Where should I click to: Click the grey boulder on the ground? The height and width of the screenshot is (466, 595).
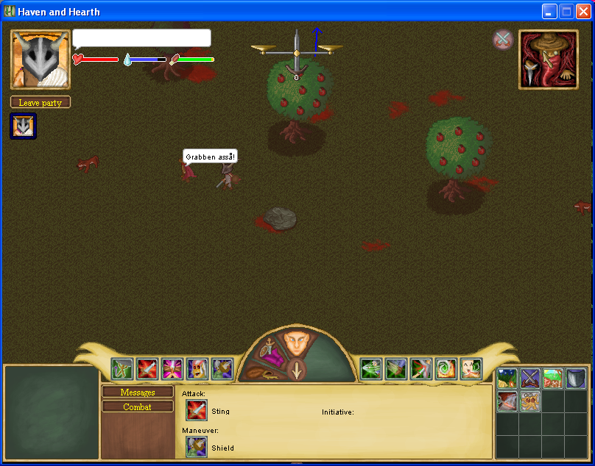(x=280, y=218)
